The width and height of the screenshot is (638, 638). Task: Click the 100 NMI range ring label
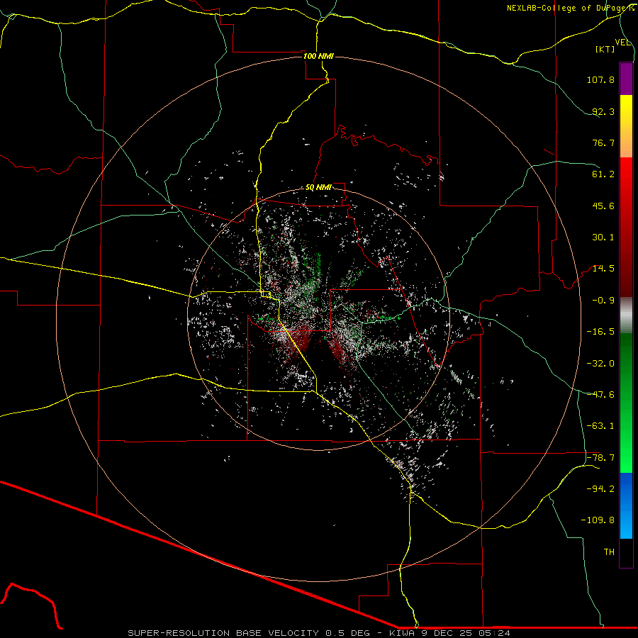[x=318, y=56]
